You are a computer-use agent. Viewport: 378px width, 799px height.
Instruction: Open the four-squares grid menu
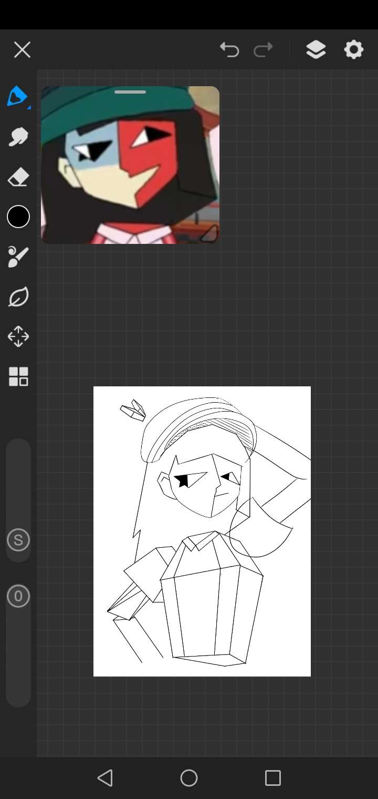pyautogui.click(x=18, y=376)
